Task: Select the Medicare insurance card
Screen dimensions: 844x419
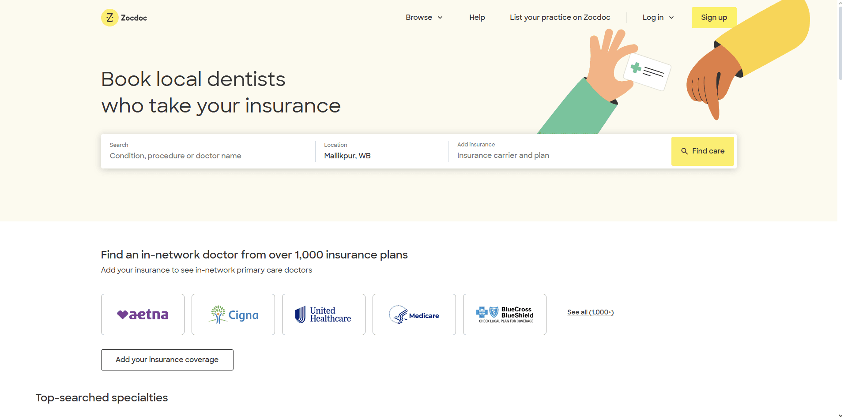Action: pyautogui.click(x=414, y=314)
